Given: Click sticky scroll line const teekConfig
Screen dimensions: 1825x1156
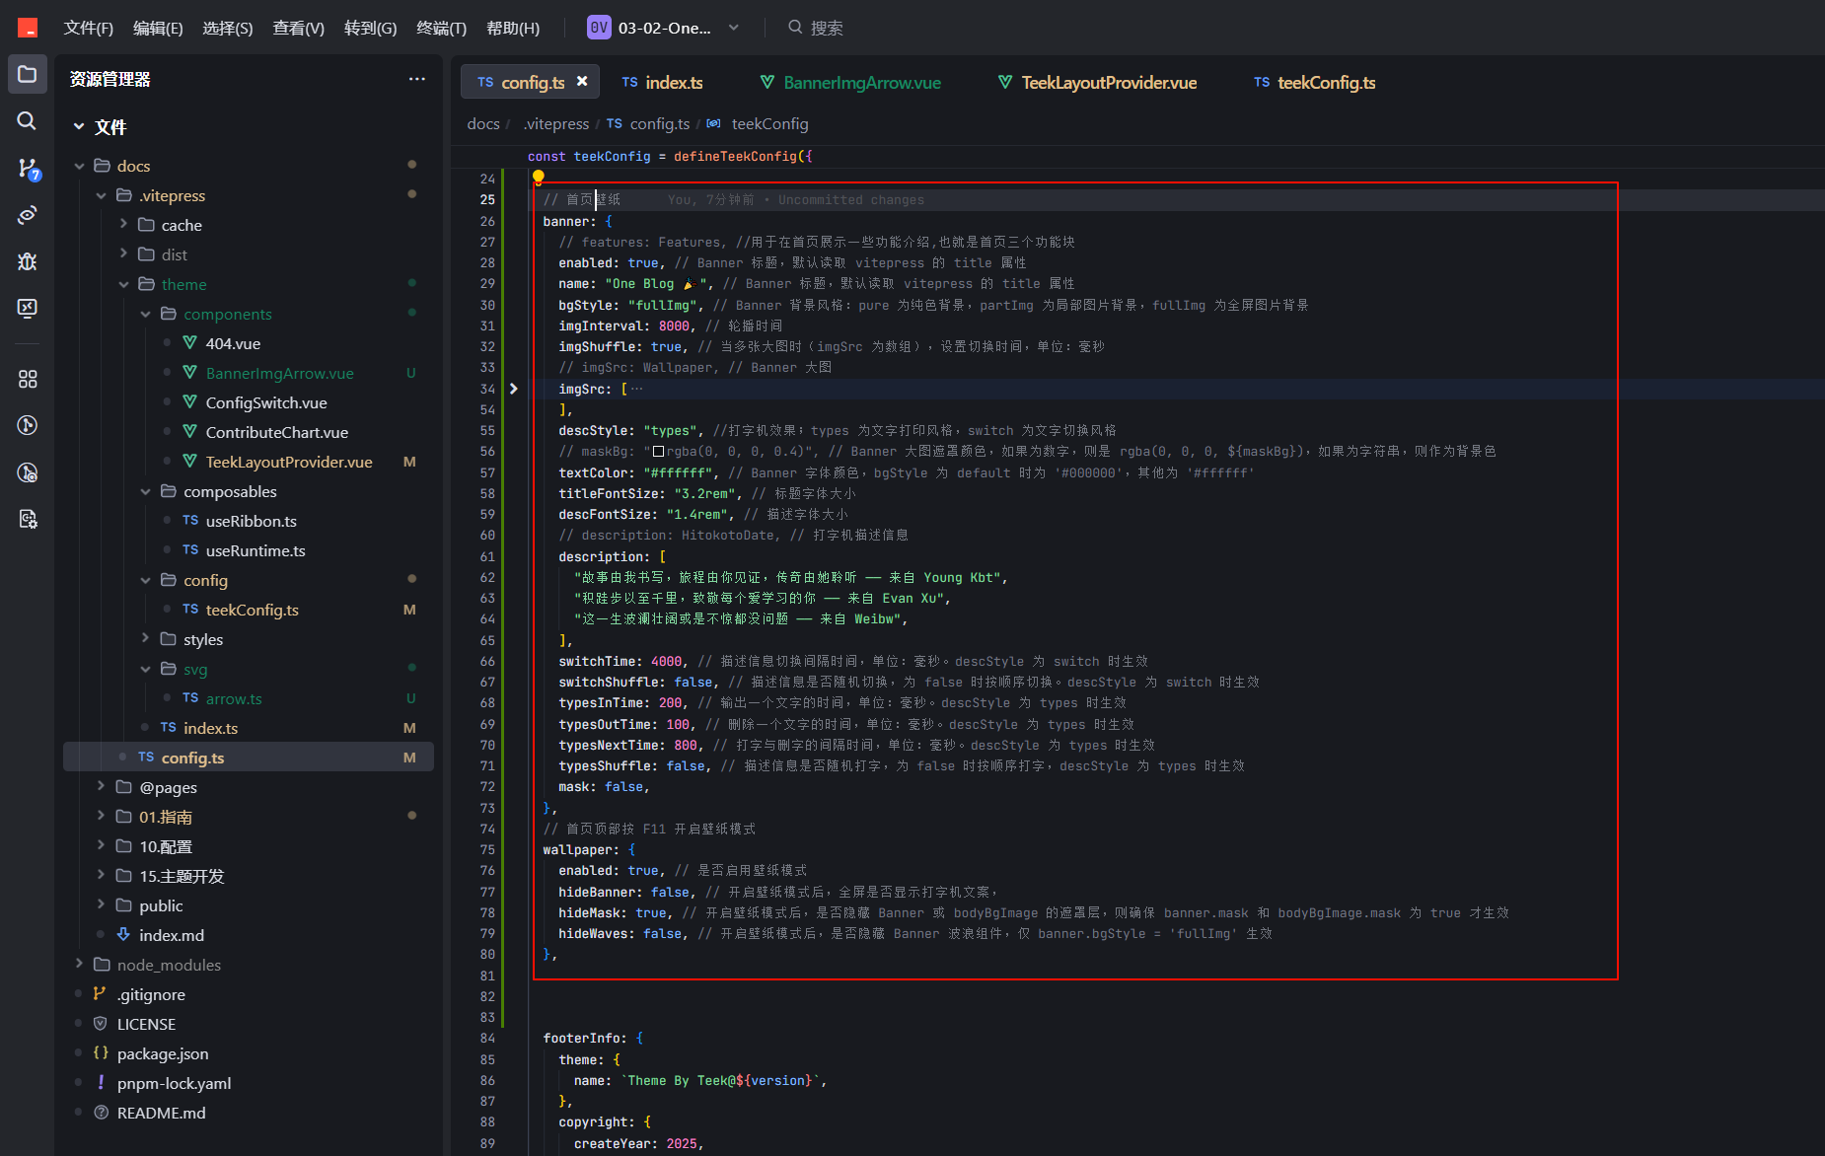Looking at the screenshot, I should (670, 156).
